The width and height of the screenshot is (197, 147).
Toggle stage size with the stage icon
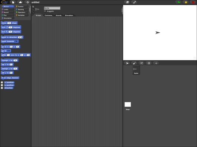127,2
